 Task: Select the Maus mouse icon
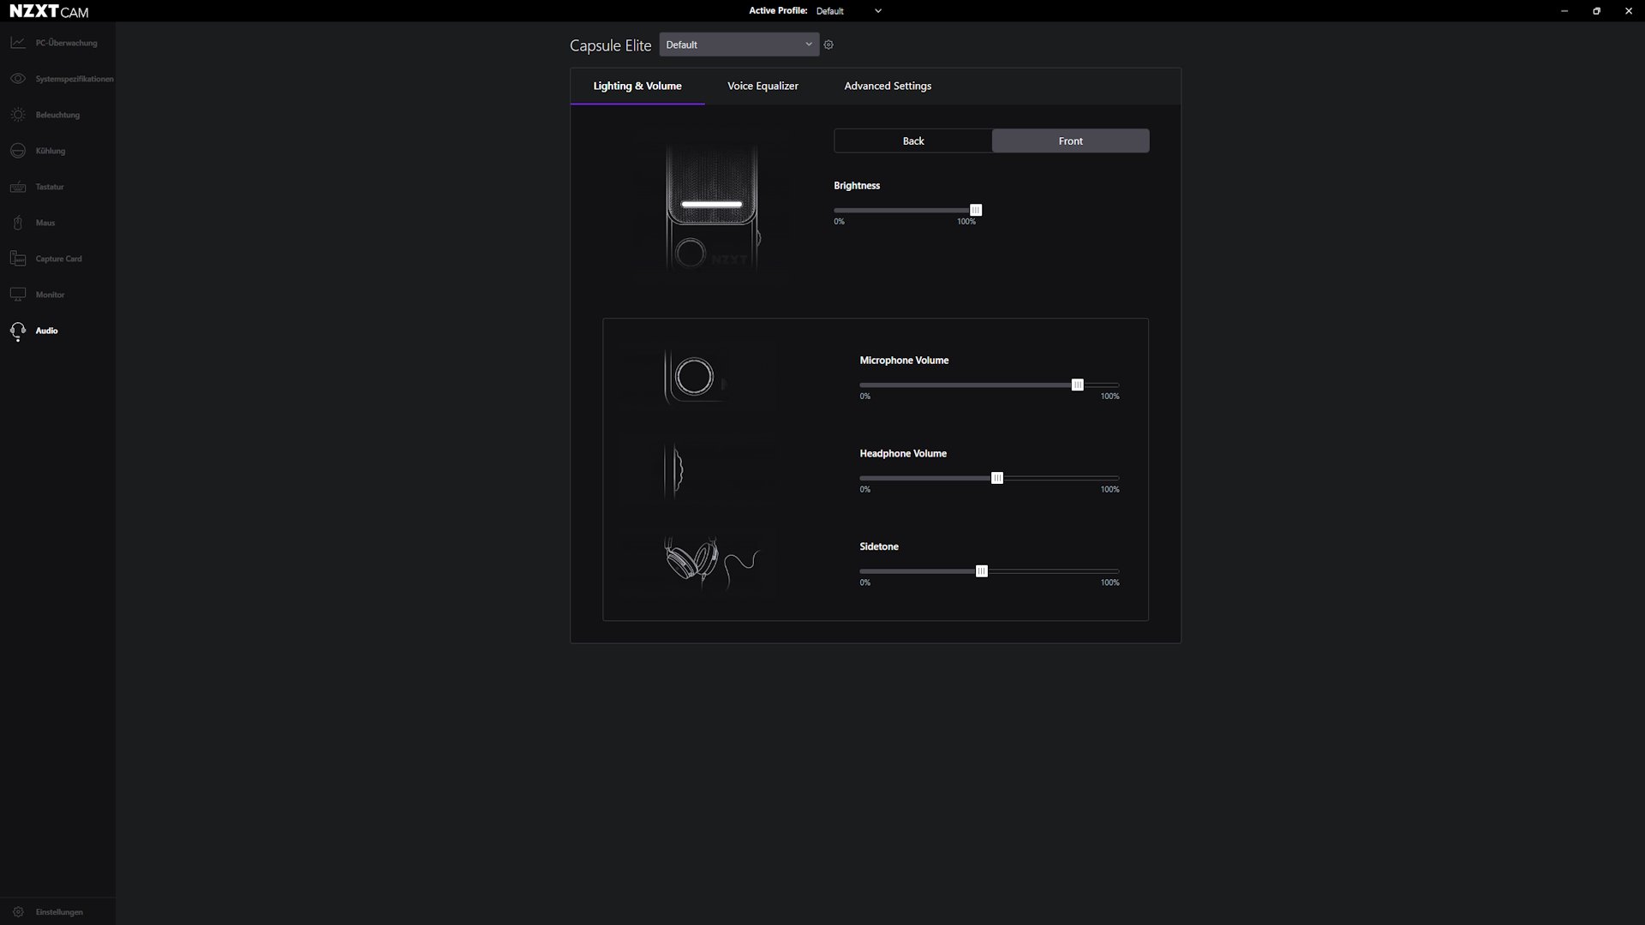(18, 223)
